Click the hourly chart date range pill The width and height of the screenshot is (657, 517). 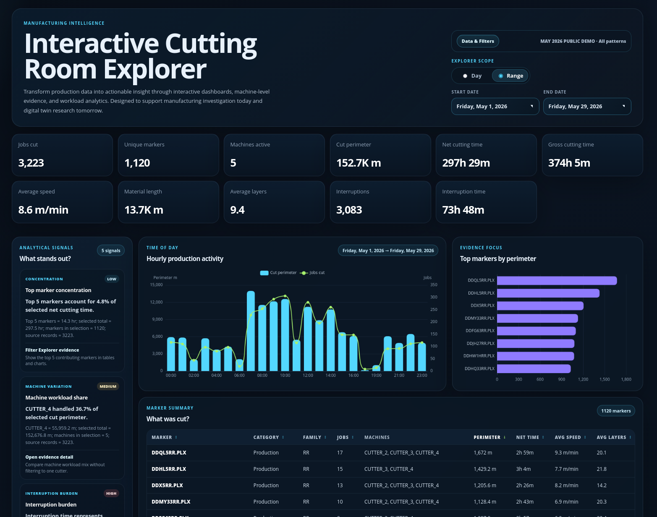pos(388,251)
